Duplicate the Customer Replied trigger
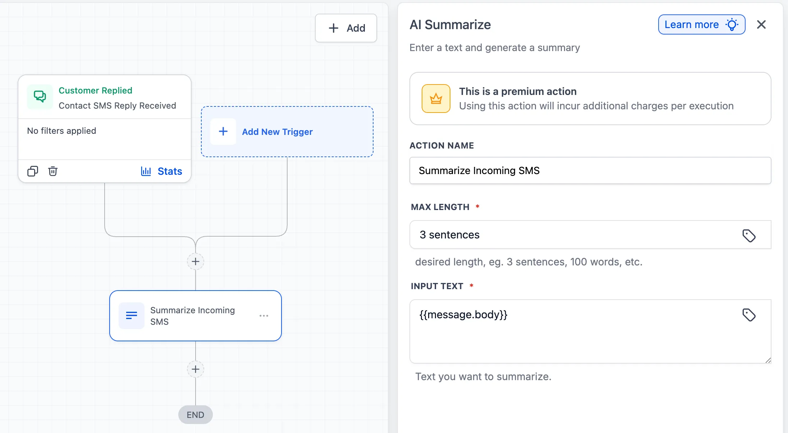Screen dimensions: 788x433 click(33, 171)
